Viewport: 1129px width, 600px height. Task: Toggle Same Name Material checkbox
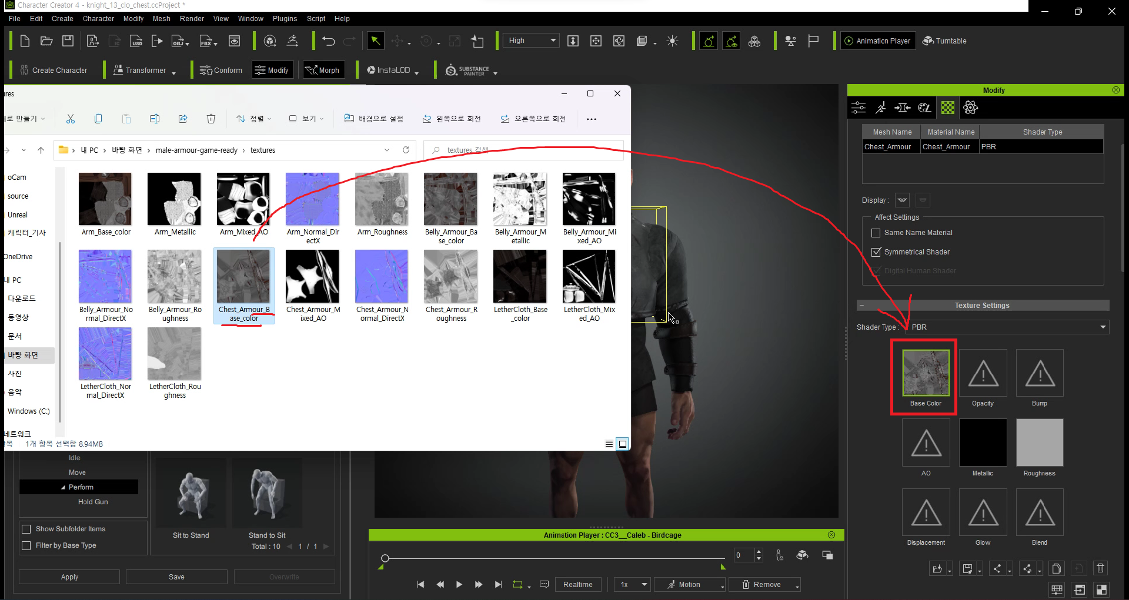click(876, 233)
